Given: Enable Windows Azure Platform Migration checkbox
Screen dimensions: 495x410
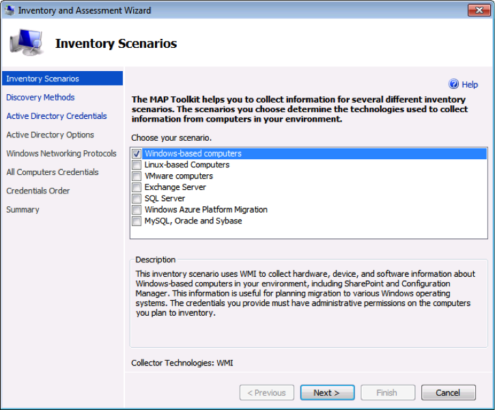Looking at the screenshot, I should coord(137,209).
